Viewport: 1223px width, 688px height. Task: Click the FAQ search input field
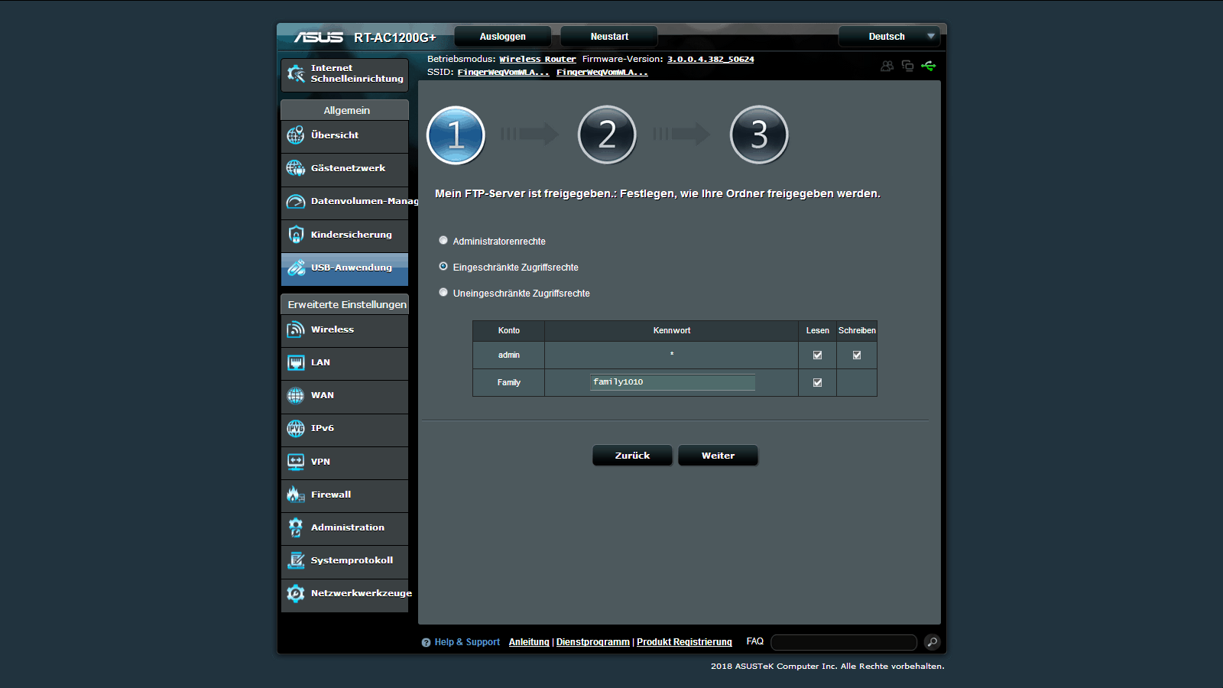(x=844, y=642)
